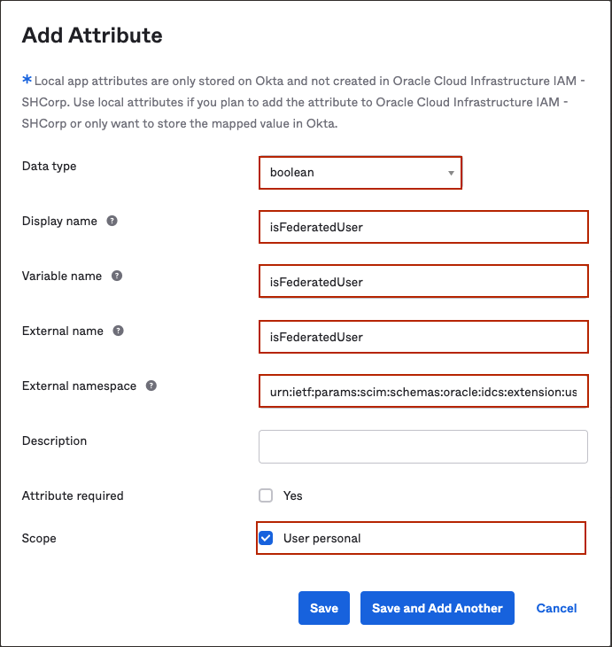Click the External namespace help icon
This screenshot has height=647, width=612.
click(151, 386)
